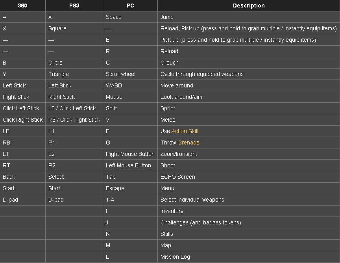Select the Escape cell in PC column
Image resolution: width=340 pixels, height=263 pixels.
click(130, 188)
